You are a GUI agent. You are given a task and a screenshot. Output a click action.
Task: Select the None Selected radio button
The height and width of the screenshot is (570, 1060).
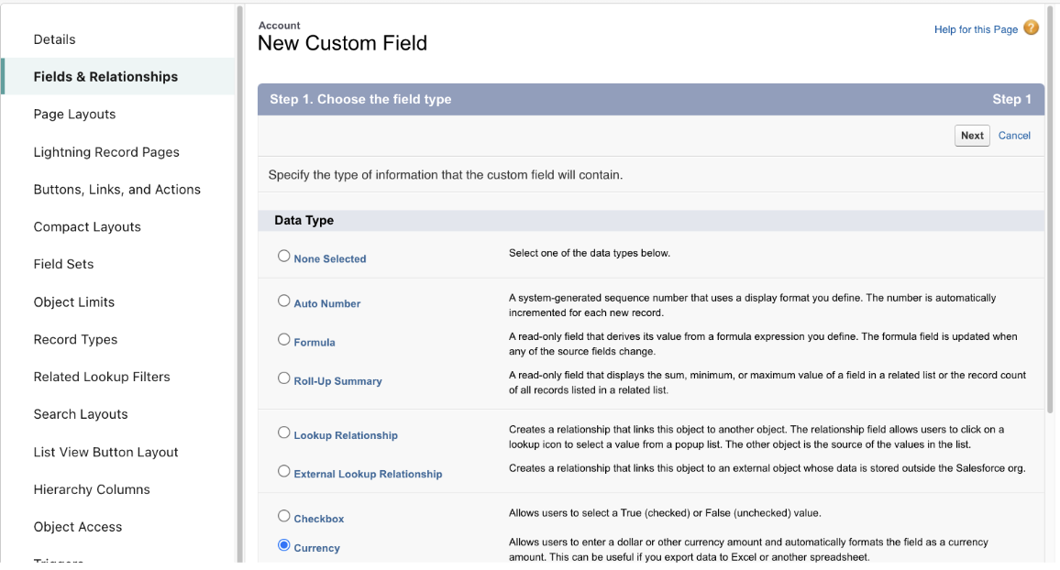[284, 256]
